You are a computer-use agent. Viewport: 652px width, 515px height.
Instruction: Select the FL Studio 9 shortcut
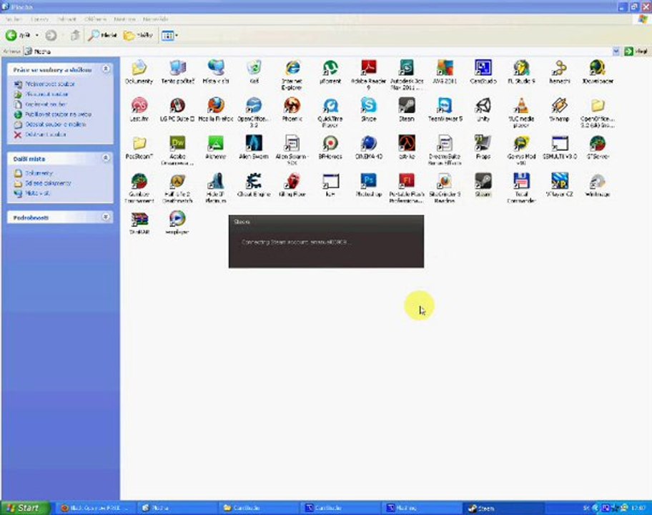click(x=521, y=72)
